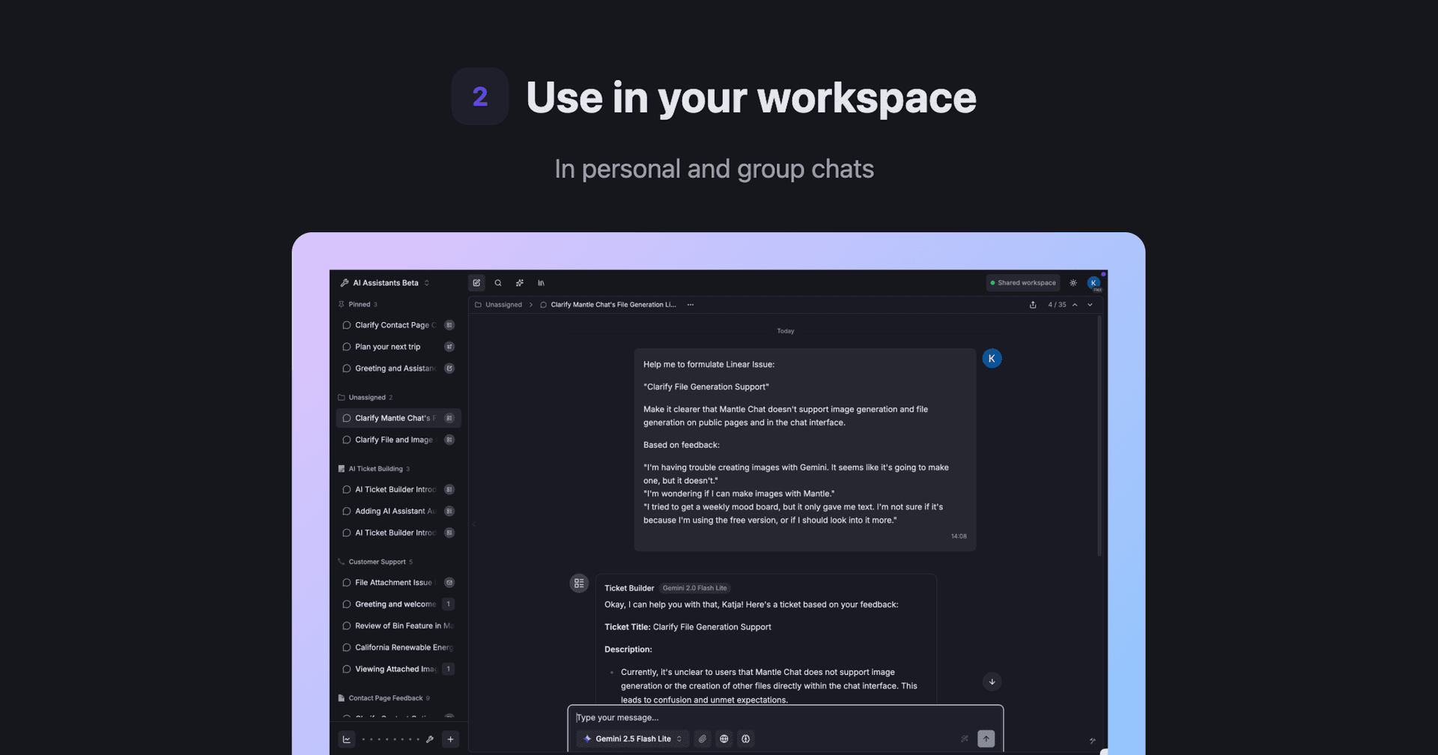Click Shared workspace status button
This screenshot has width=1438, height=755.
pos(1023,283)
